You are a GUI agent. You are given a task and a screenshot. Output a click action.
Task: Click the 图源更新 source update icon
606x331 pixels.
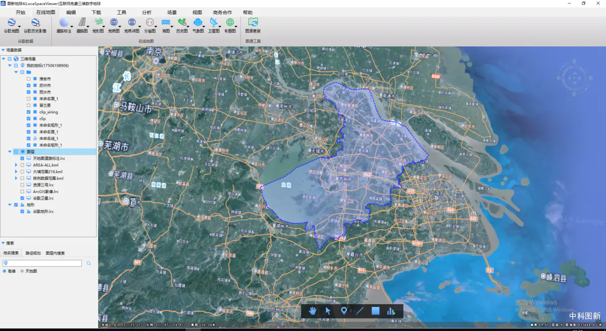click(x=253, y=23)
